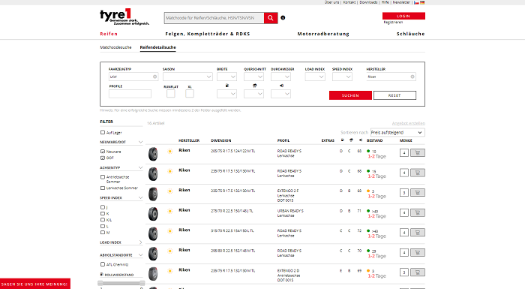This screenshot has height=289, width=525.
Task: Open tyre image of Extengo 2 D row
Action: click(x=153, y=273)
